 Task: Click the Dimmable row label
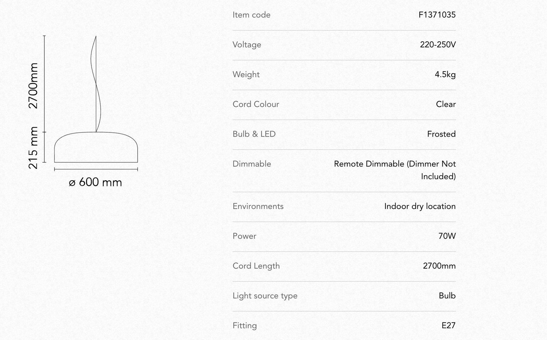click(252, 164)
